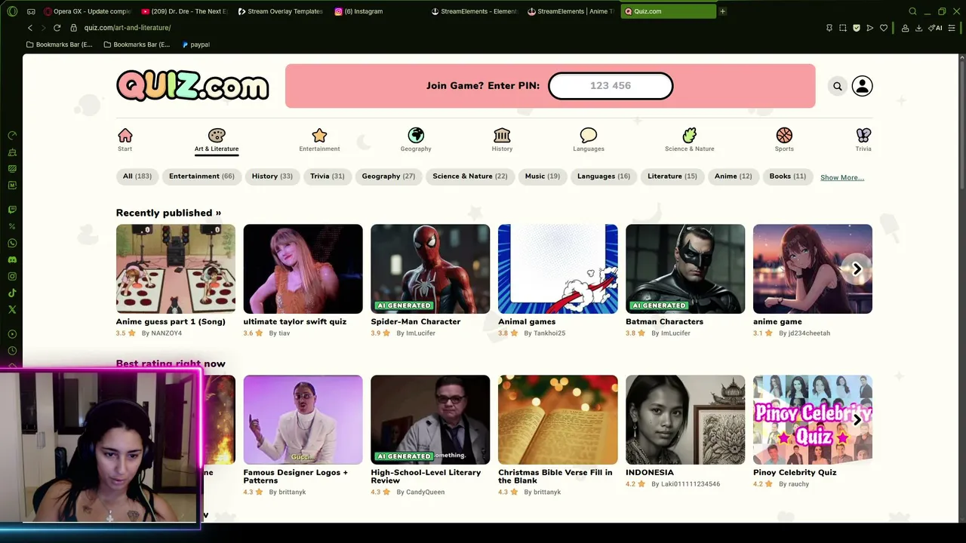Click the game PIN input field

[x=611, y=86]
